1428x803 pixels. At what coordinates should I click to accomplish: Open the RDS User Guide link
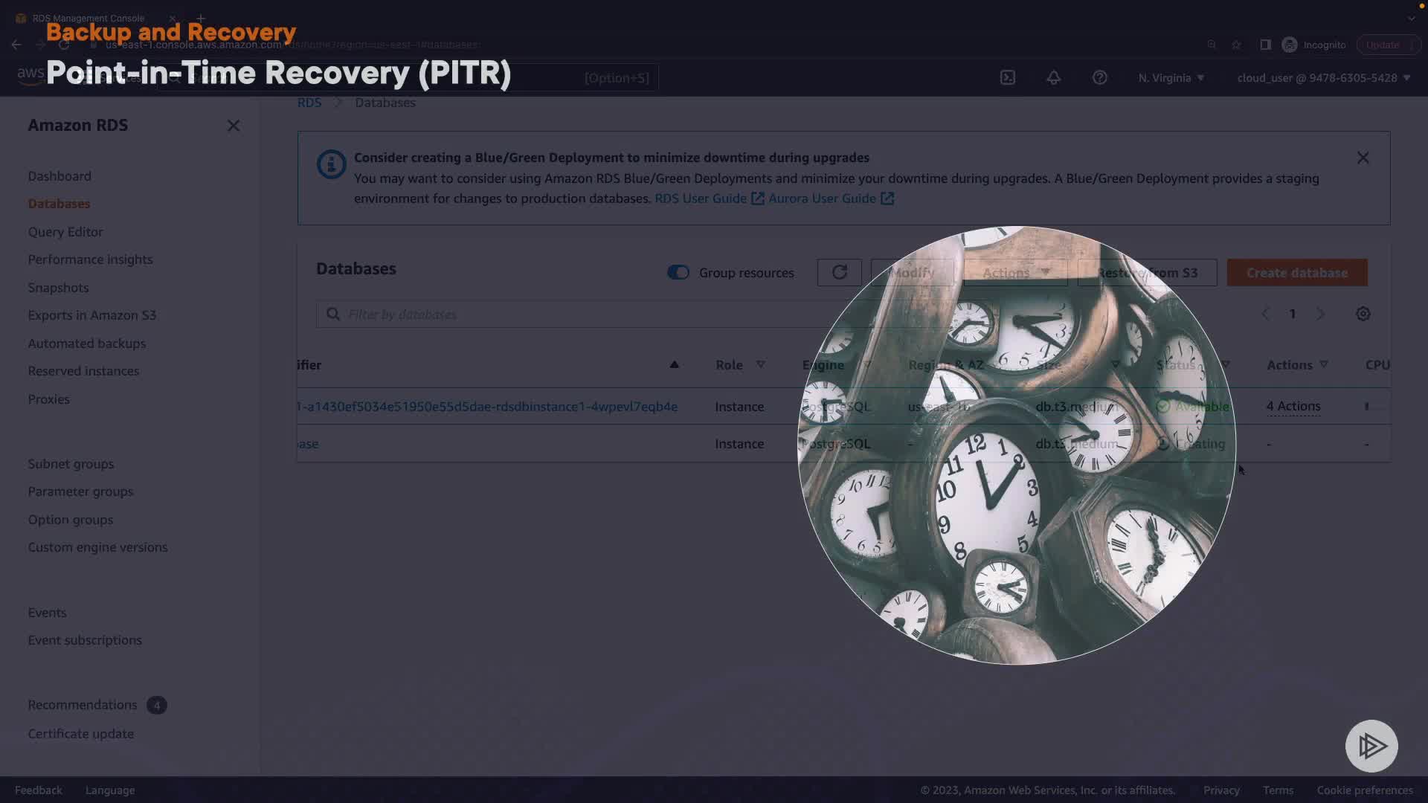[700, 199]
